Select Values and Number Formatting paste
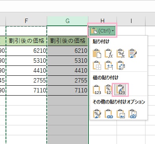 coord(108,90)
